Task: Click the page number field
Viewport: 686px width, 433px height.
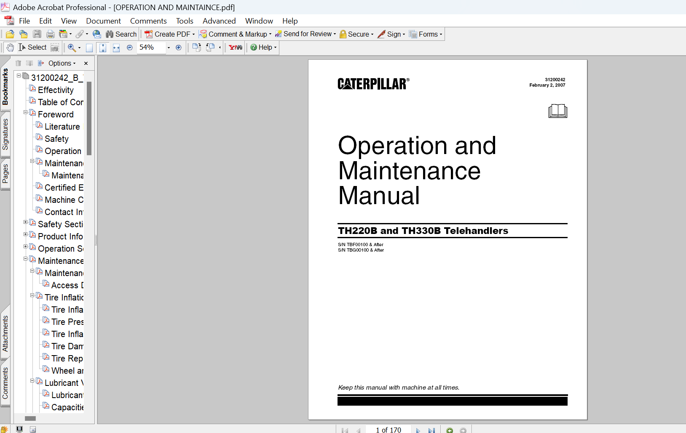Action: pos(388,430)
